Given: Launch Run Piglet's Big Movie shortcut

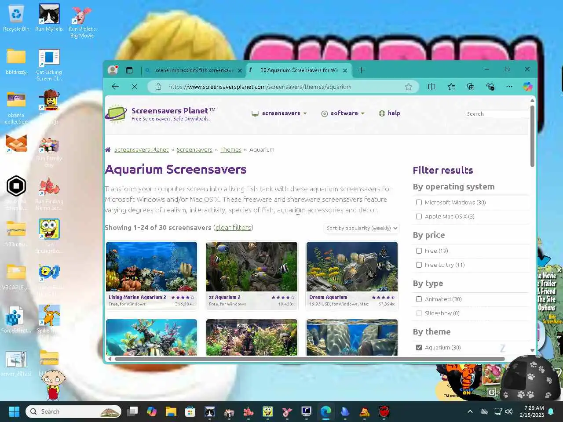Looking at the screenshot, I should (x=82, y=21).
